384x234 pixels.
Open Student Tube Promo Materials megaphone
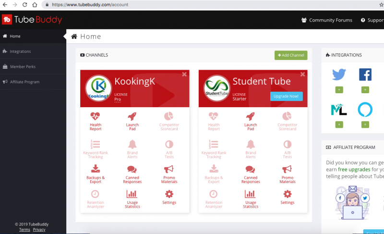(287, 169)
